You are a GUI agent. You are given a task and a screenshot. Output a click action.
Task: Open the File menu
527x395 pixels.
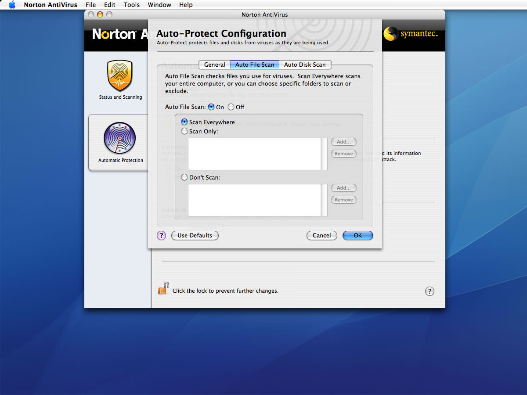(x=91, y=5)
